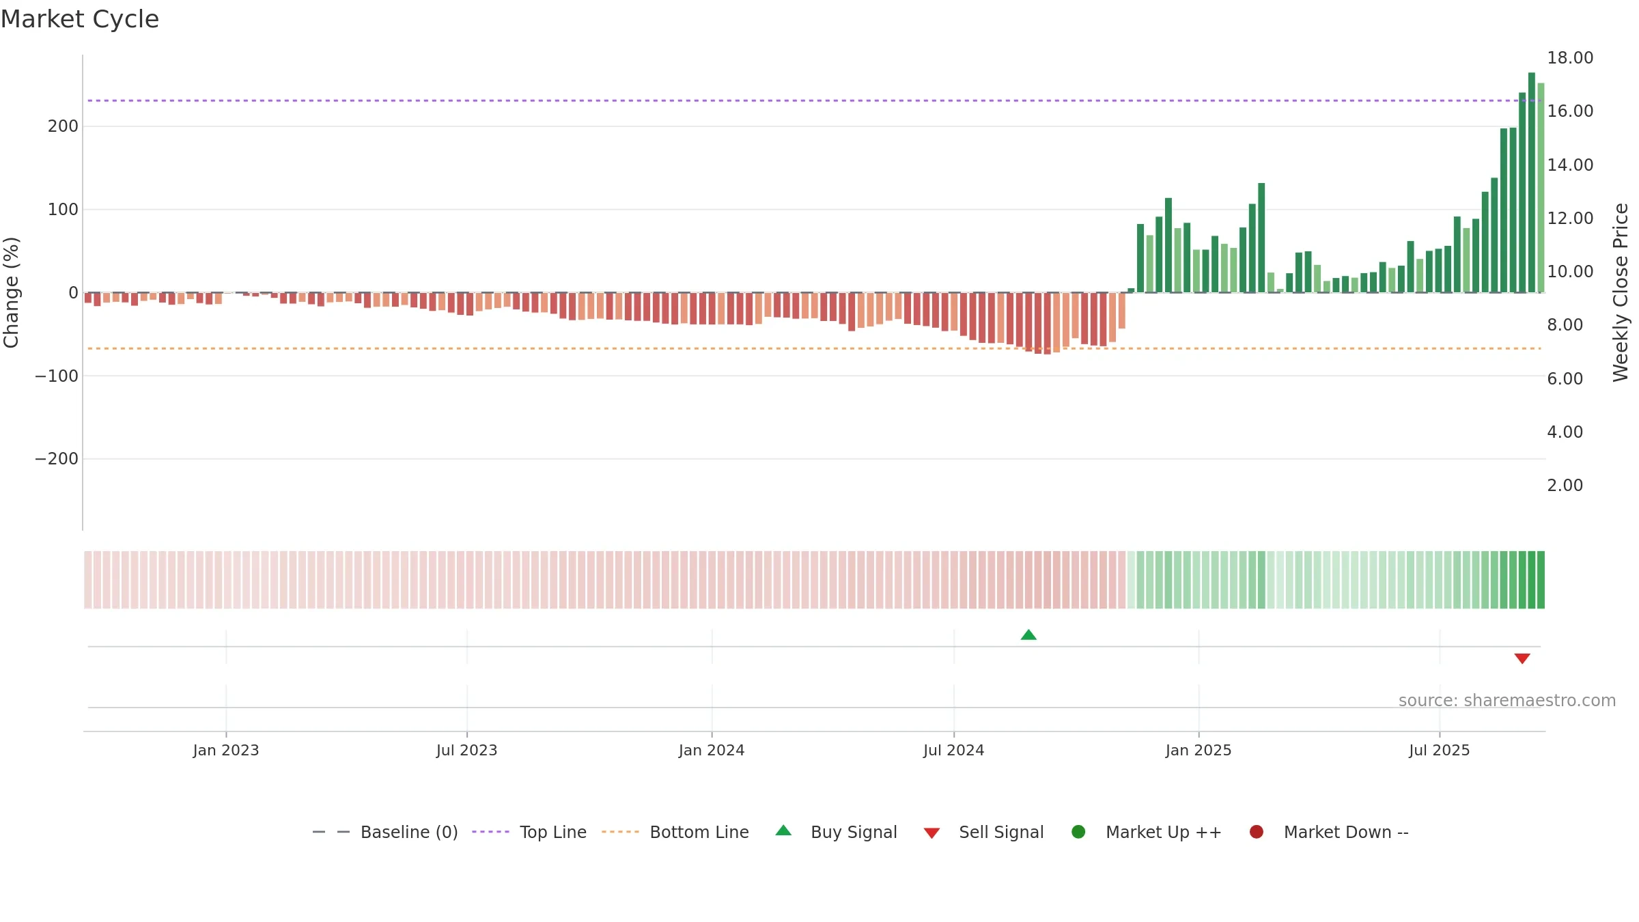Viewport: 1639px width, 922px height.
Task: Click the 'Bottom Line' legend label
Action: 699,833
